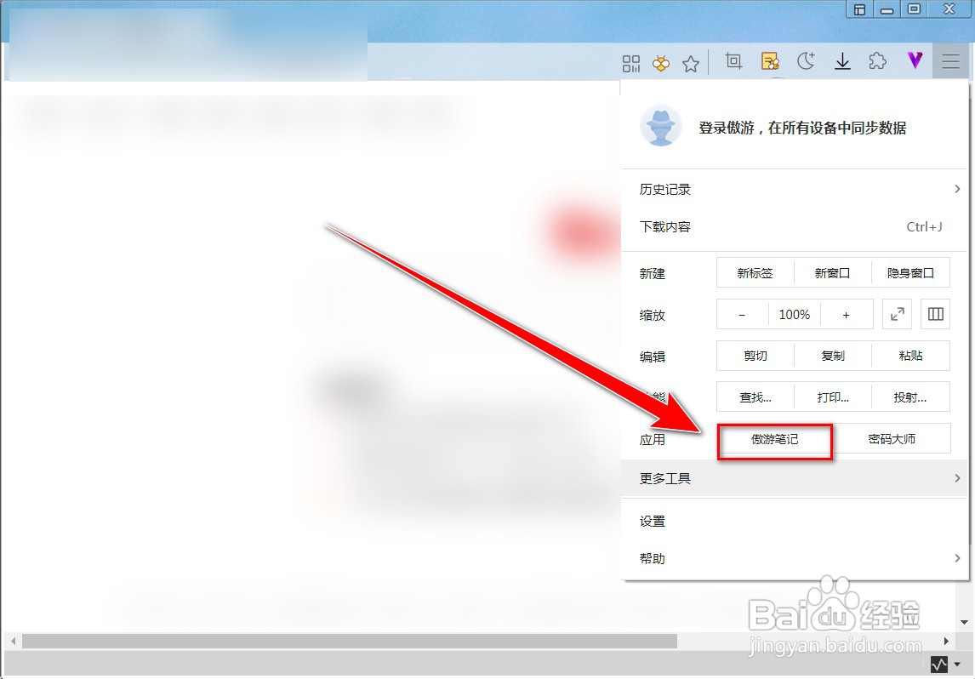Close the browser window
975x679 pixels.
(x=949, y=9)
